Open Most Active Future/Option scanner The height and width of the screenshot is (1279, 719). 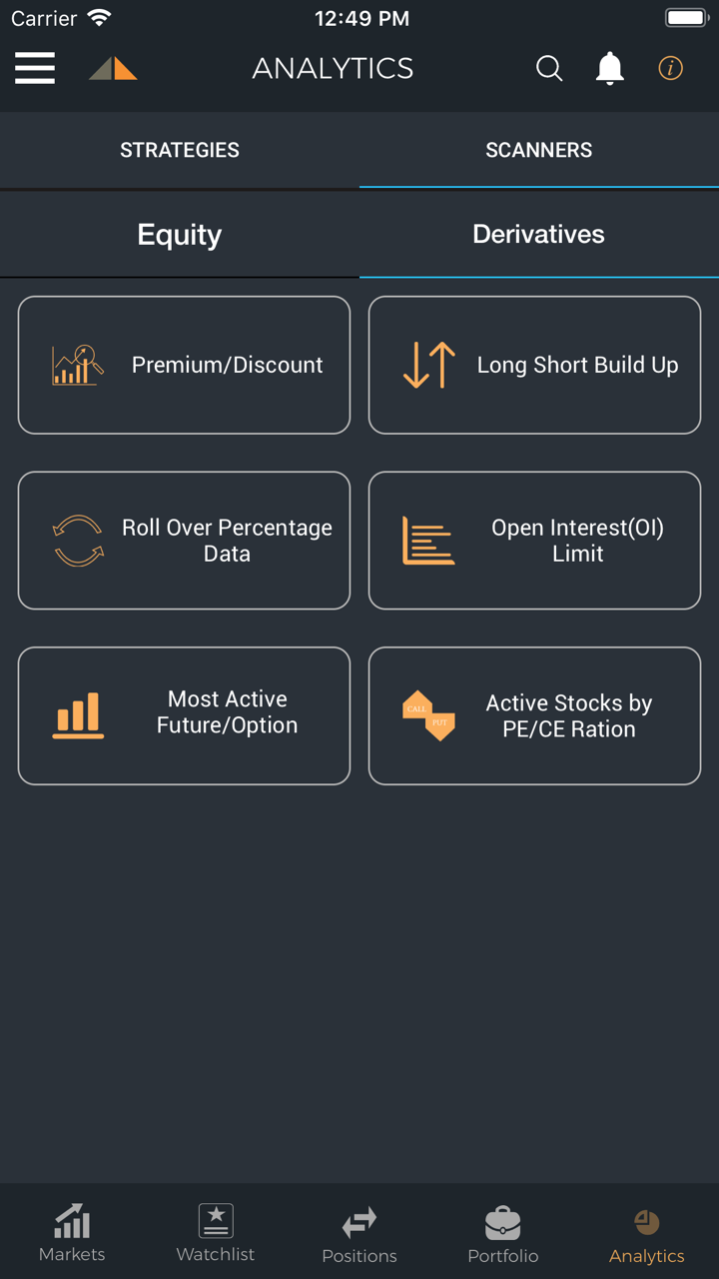[x=185, y=715]
